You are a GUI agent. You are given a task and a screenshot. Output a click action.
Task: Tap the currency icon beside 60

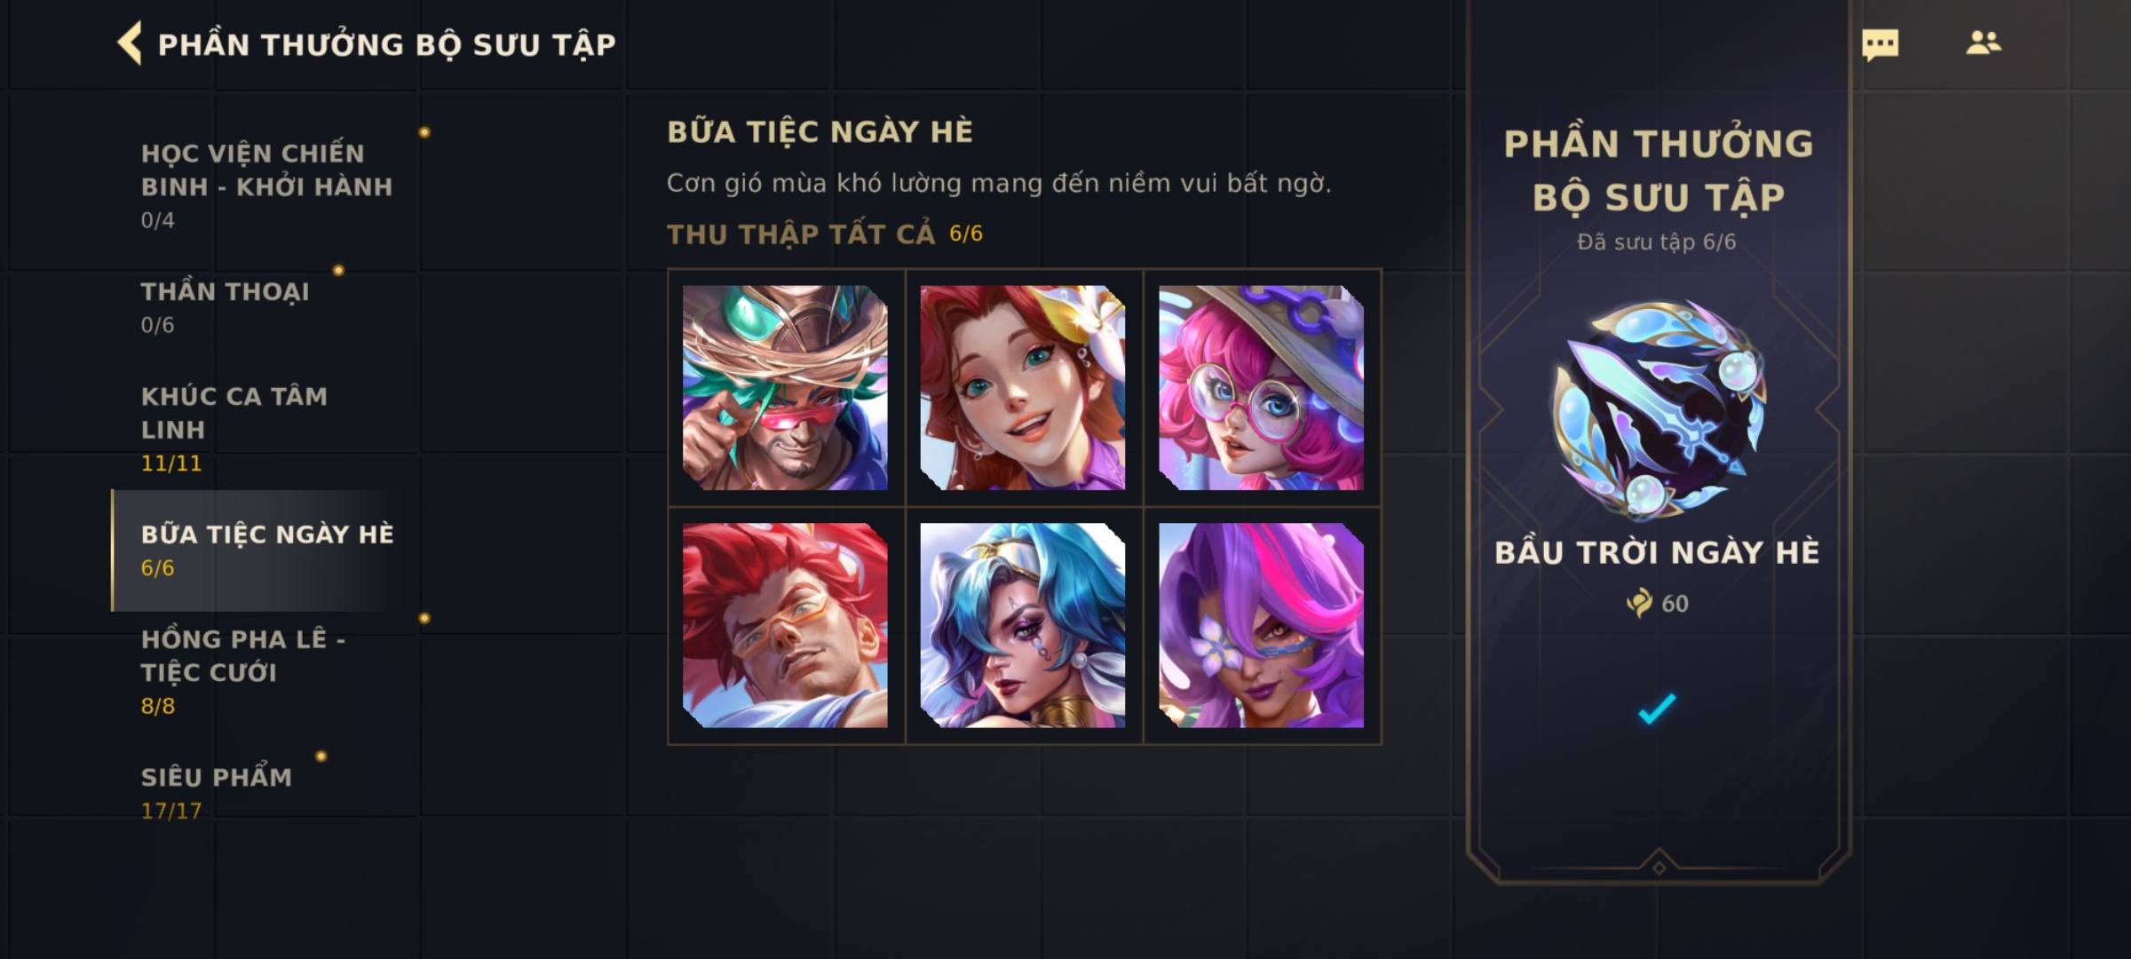tap(1639, 603)
